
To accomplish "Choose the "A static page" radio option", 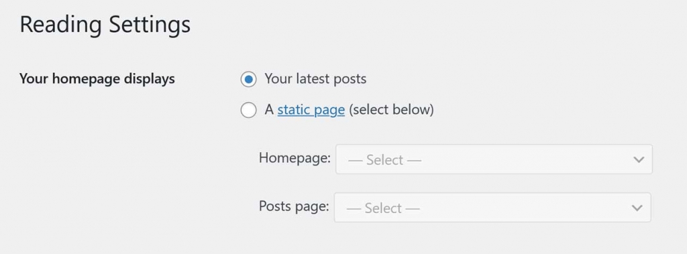I will click(248, 110).
